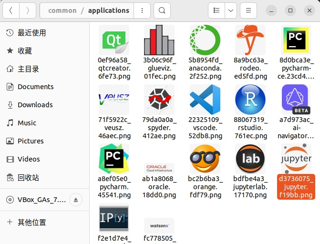The height and width of the screenshot is (244, 320).
Task: Select the vscode blue icon file
Action: click(205, 100)
